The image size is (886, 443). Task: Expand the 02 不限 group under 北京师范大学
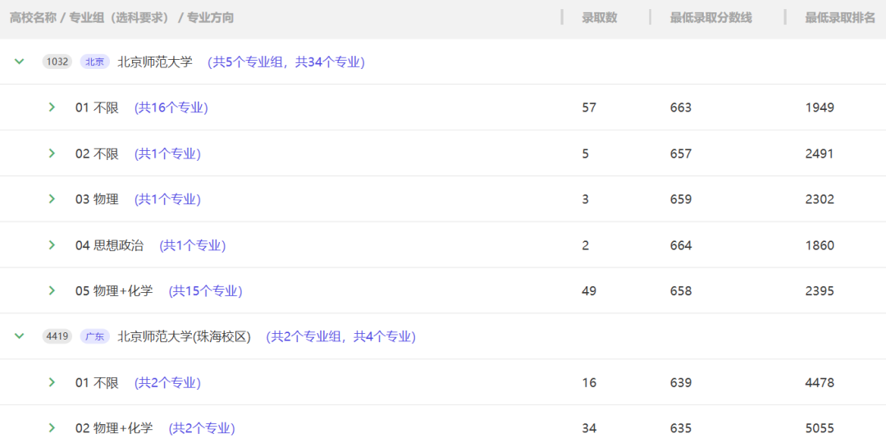[x=52, y=153]
